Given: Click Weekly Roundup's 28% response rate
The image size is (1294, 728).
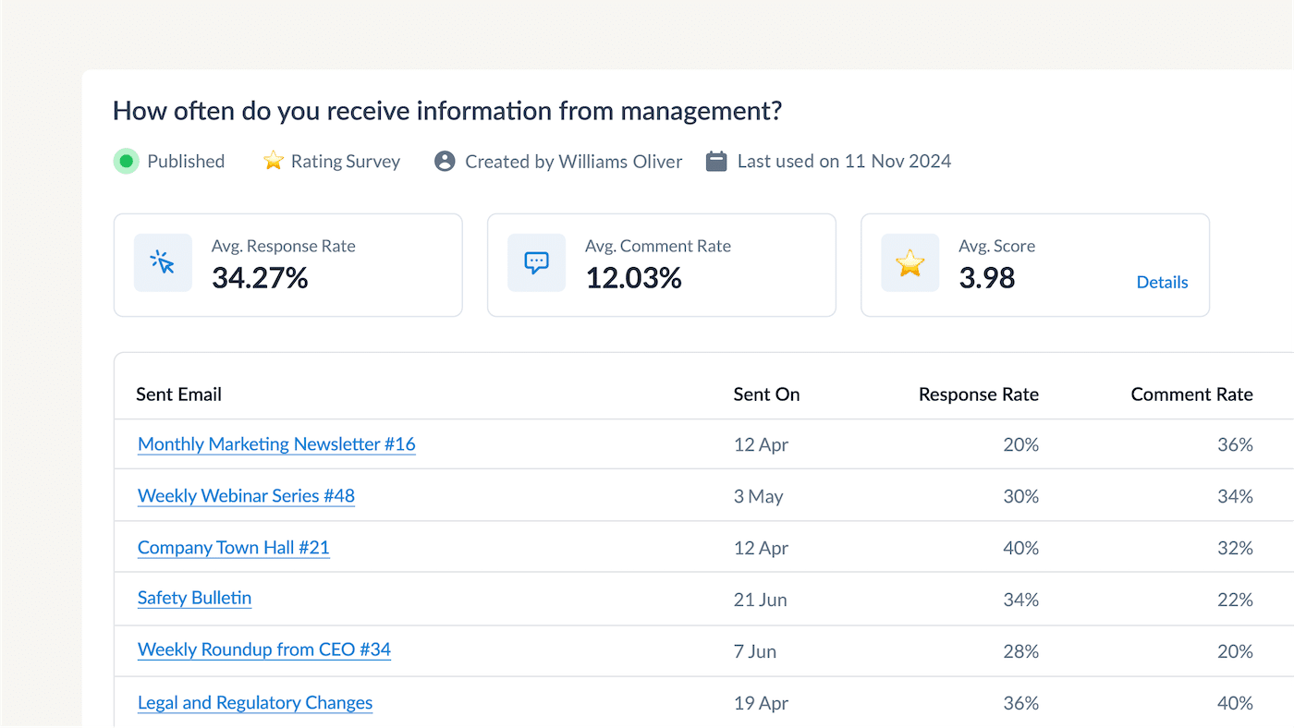Looking at the screenshot, I should pyautogui.click(x=1020, y=651).
